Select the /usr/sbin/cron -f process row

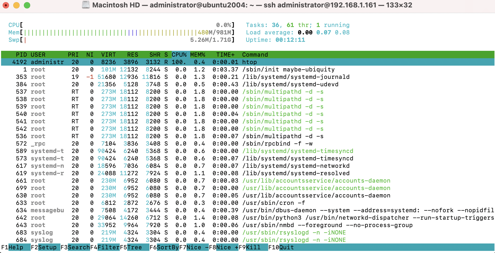(x=247, y=203)
